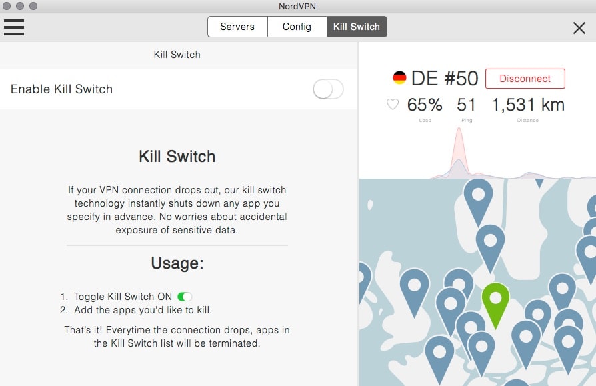Switch to the Config tab
This screenshot has height=386, width=596.
[297, 27]
